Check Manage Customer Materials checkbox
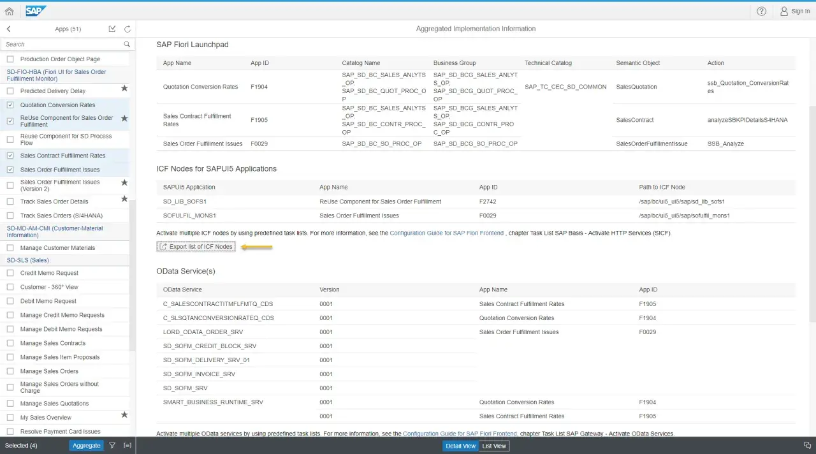This screenshot has height=454, width=816. click(x=10, y=248)
